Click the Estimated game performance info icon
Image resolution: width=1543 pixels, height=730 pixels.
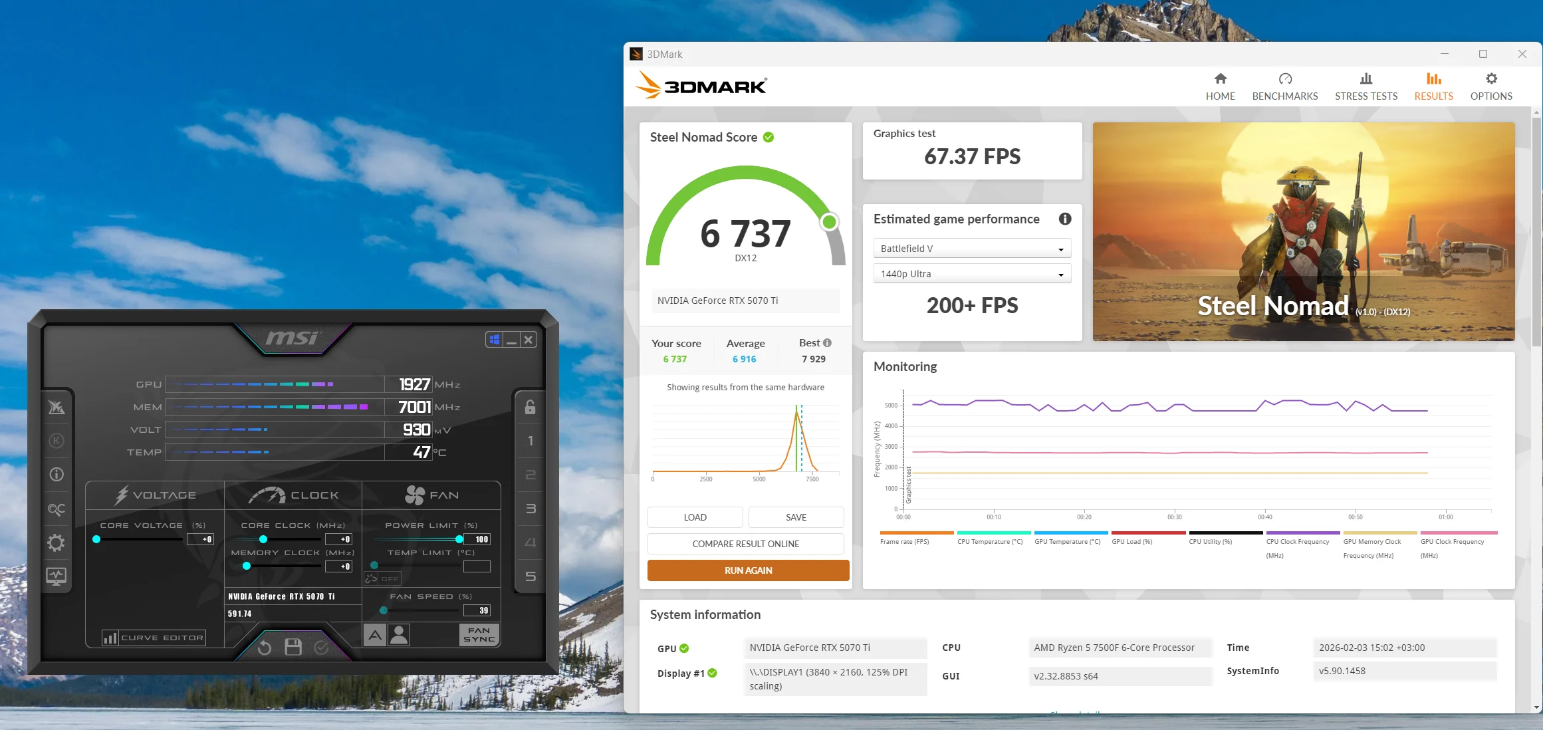point(1065,219)
